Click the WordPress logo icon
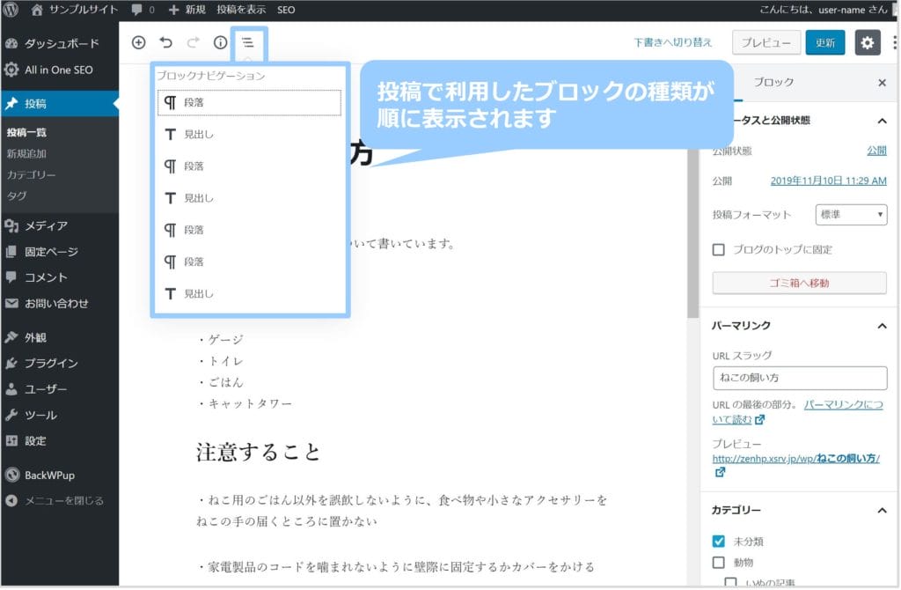 point(11,9)
